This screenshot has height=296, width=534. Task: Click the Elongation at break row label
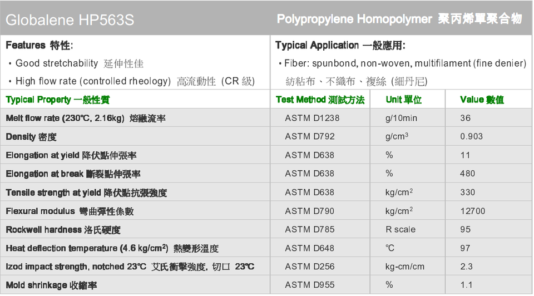tap(73, 174)
